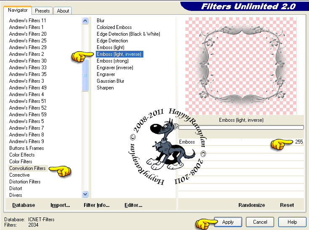Choose Distortion Filters category
309x230 pixels.
[25, 182]
